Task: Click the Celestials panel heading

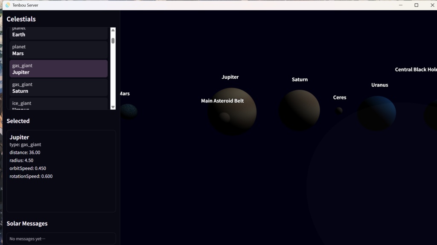Action: click(x=21, y=19)
